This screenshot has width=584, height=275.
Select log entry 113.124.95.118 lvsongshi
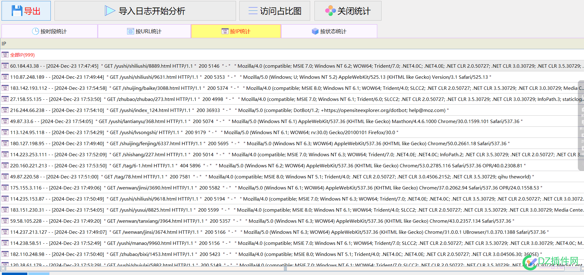pyautogui.click(x=292, y=132)
